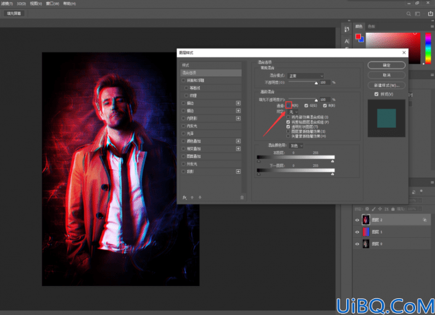Open the 窗口(W) menu
Viewport: 435px width, 315px height.
[52, 4]
